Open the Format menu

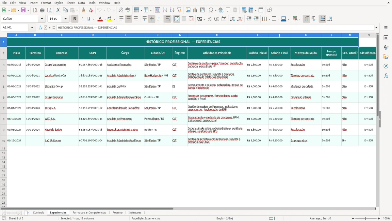[x=46, y=3]
